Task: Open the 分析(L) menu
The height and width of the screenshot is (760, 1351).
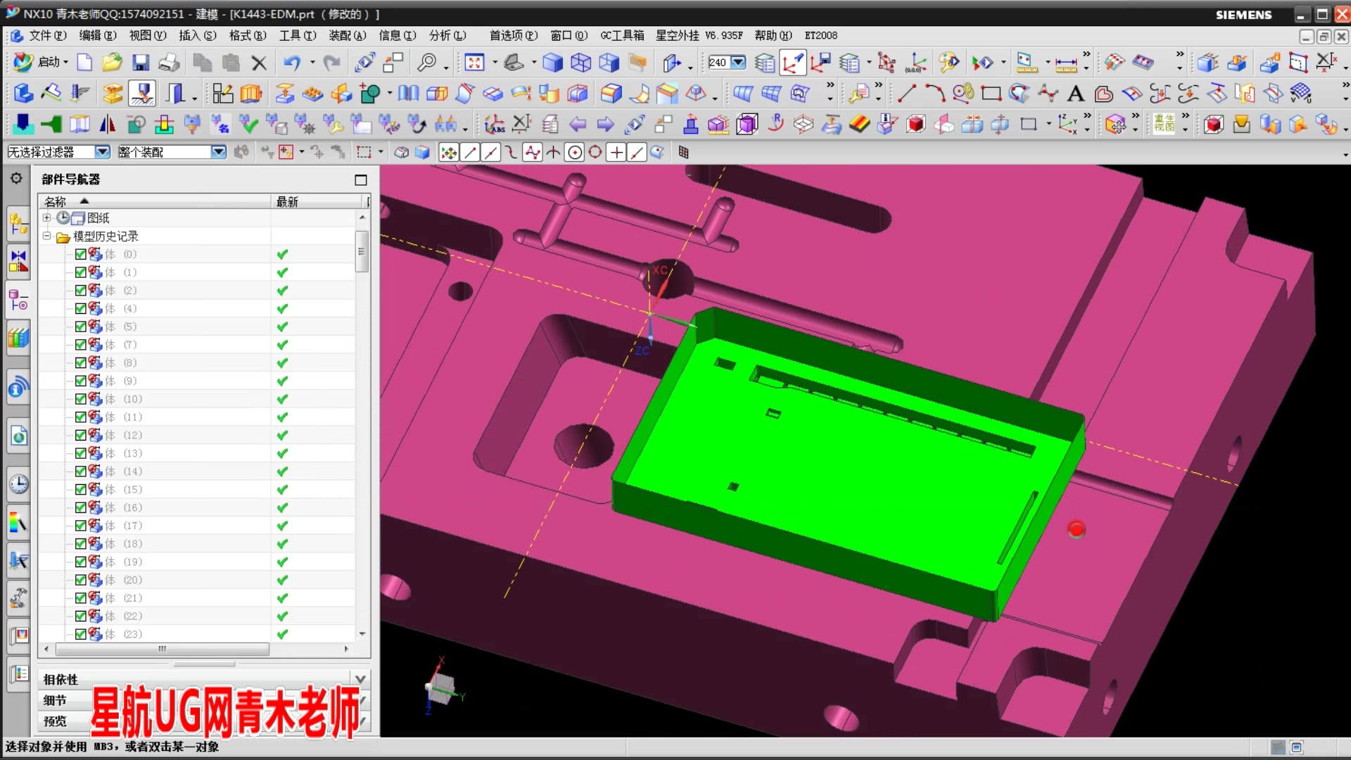Action: (x=447, y=35)
